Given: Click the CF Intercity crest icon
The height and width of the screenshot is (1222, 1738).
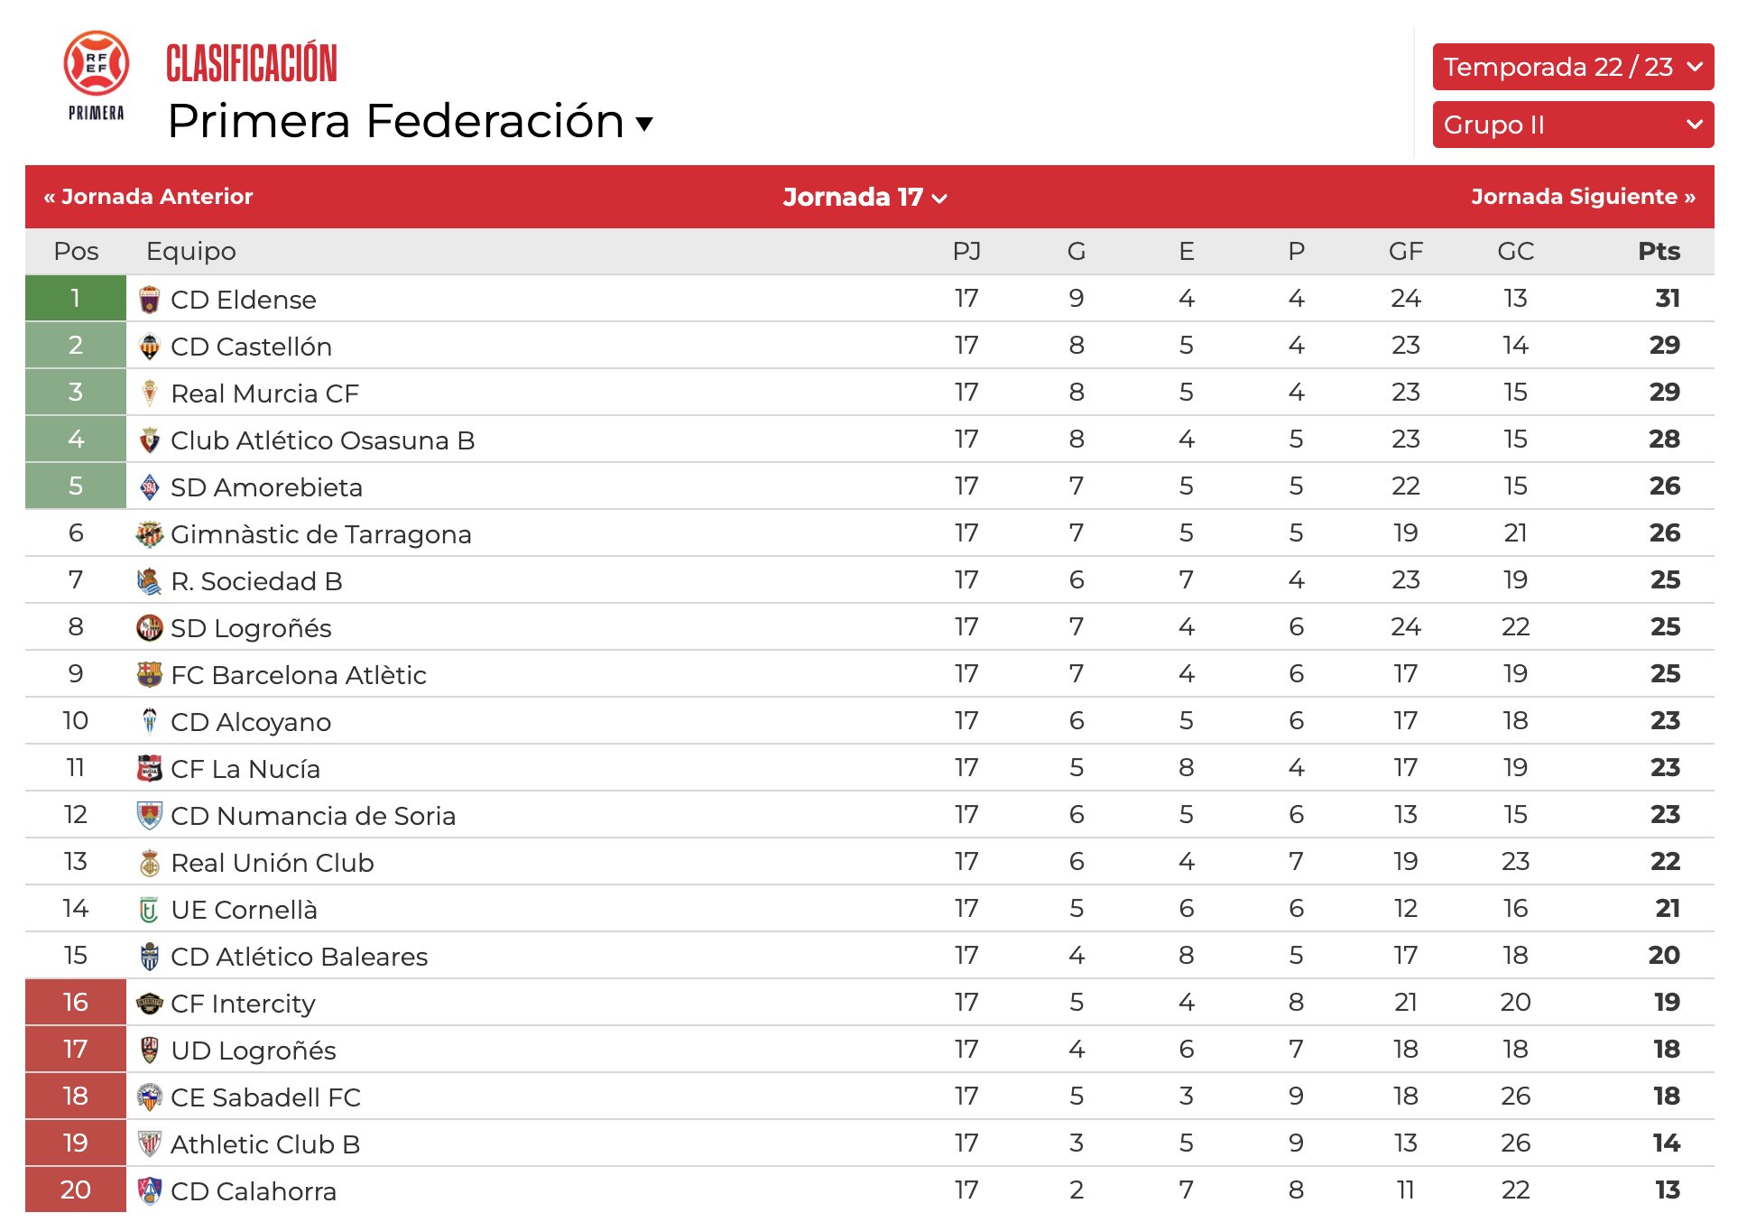Looking at the screenshot, I should coord(150,1004).
